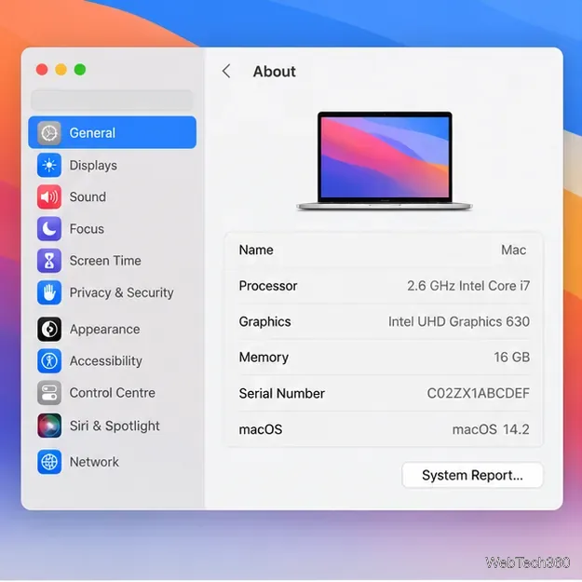
Task: Click the Siri & Spotlight icon
Action: click(x=49, y=426)
